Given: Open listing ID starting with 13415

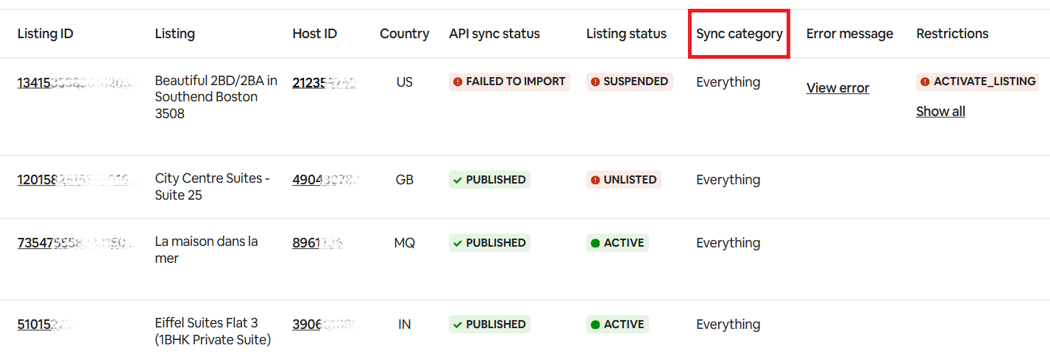Looking at the screenshot, I should click(x=77, y=82).
